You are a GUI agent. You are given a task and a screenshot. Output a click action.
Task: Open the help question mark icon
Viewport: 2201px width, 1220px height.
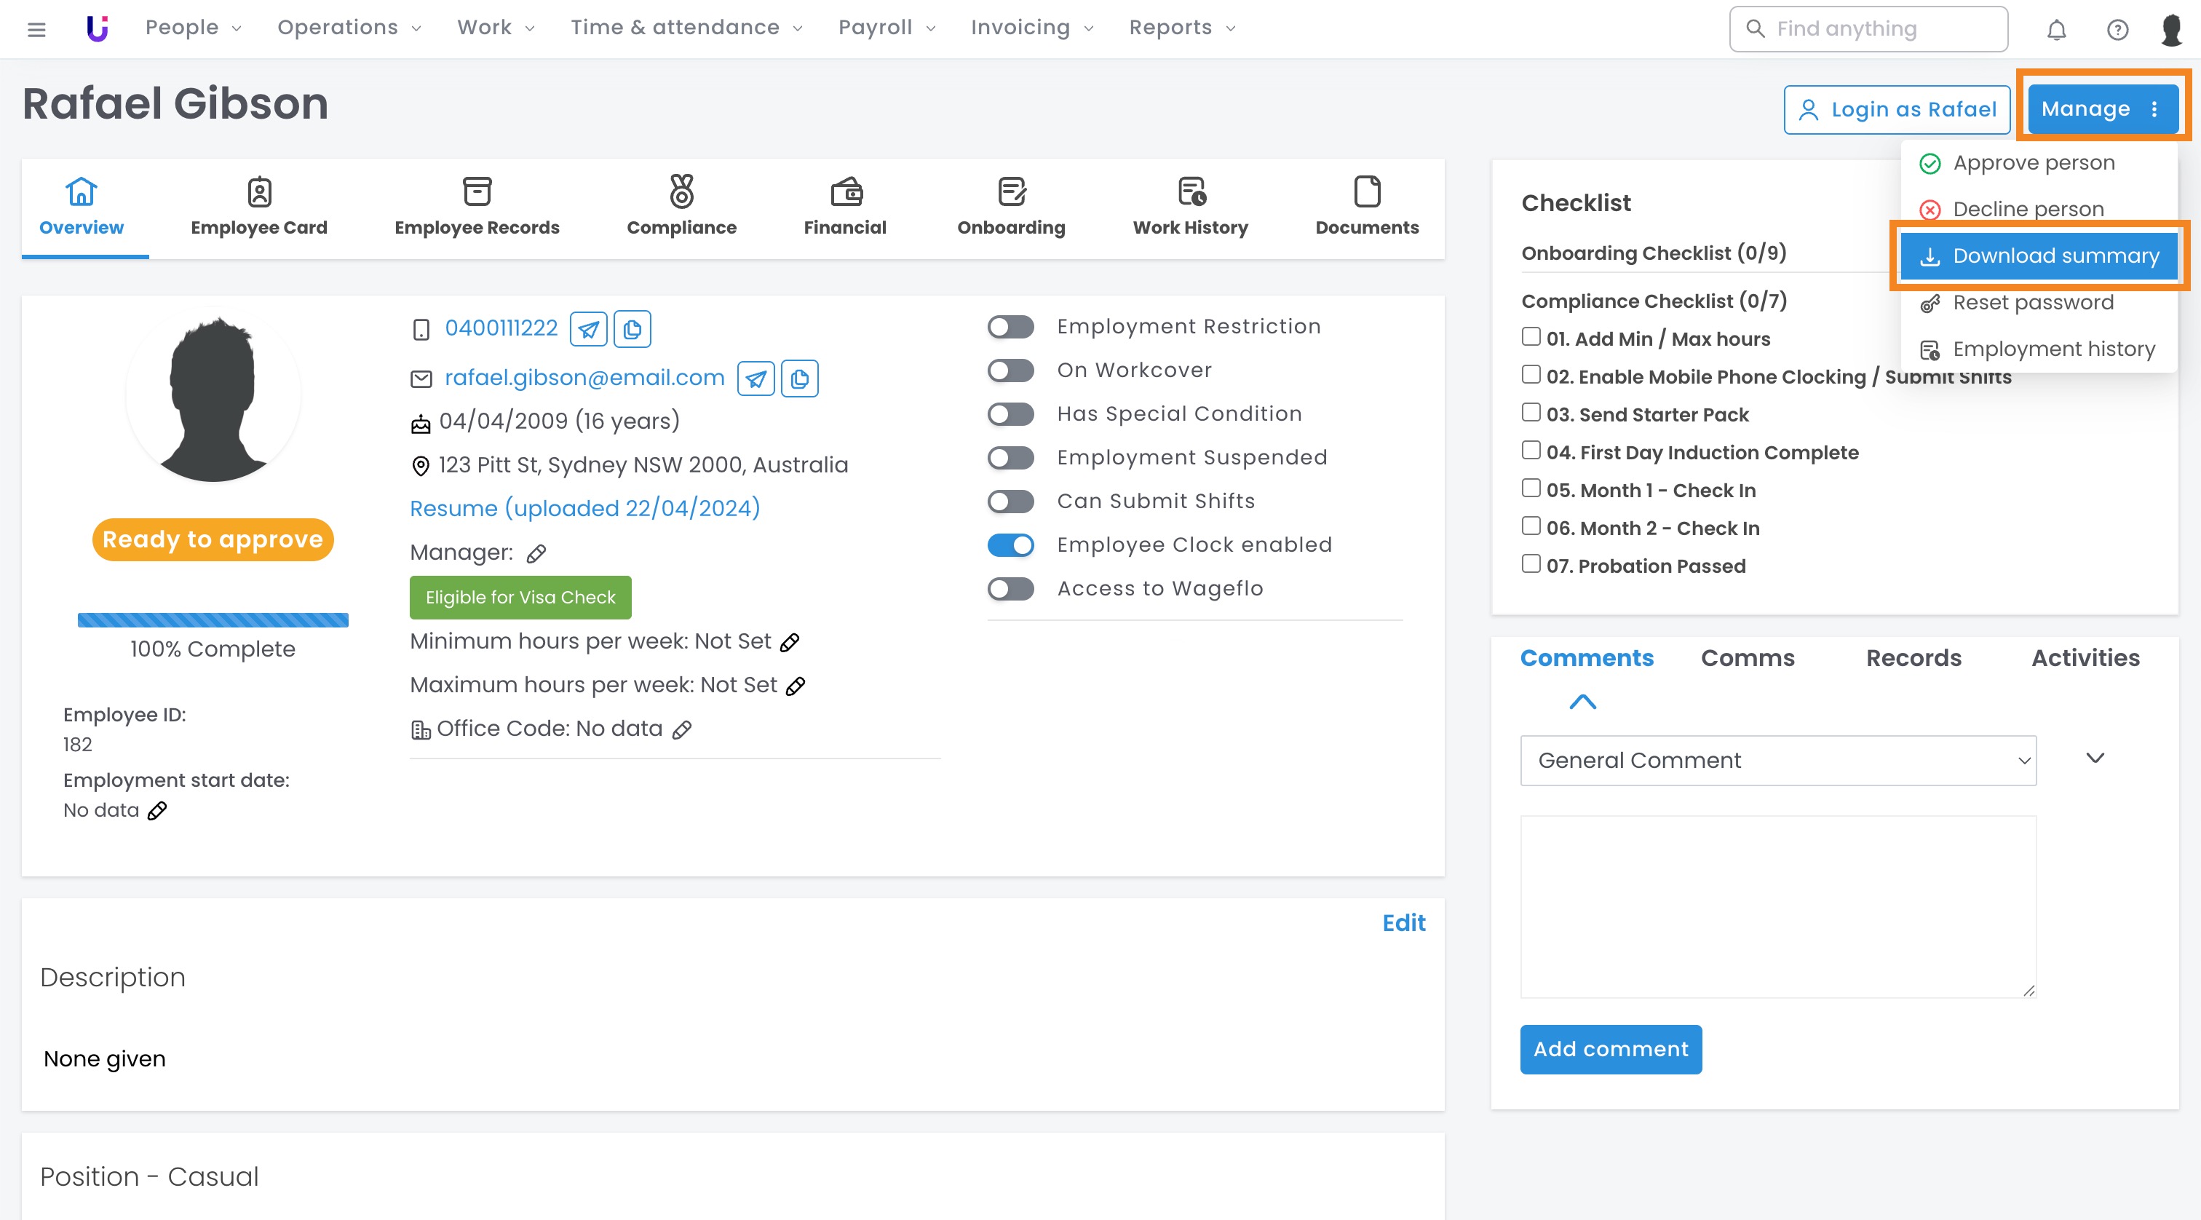tap(2117, 30)
